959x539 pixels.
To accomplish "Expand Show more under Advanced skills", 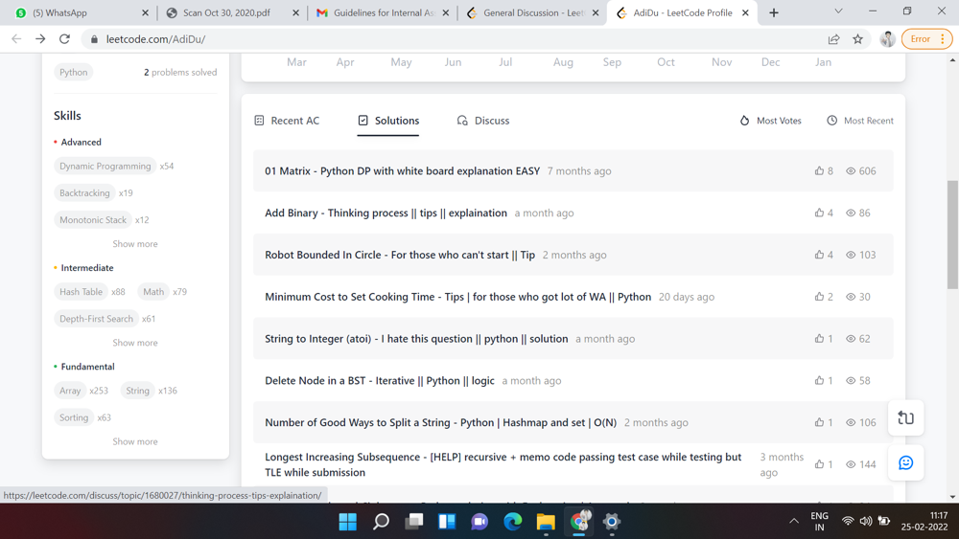I will click(135, 243).
